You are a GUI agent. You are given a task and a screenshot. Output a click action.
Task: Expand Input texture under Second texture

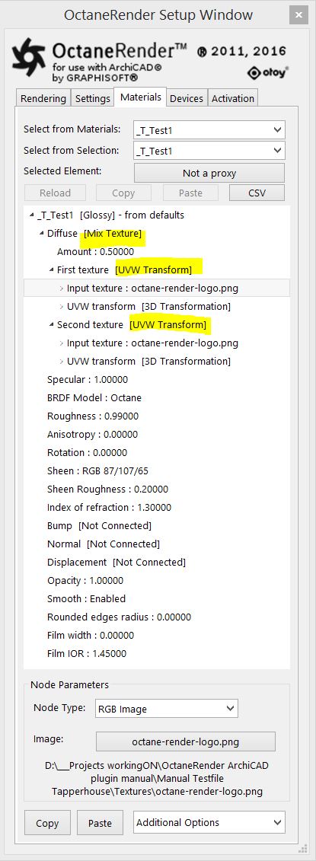pyautogui.click(x=62, y=343)
